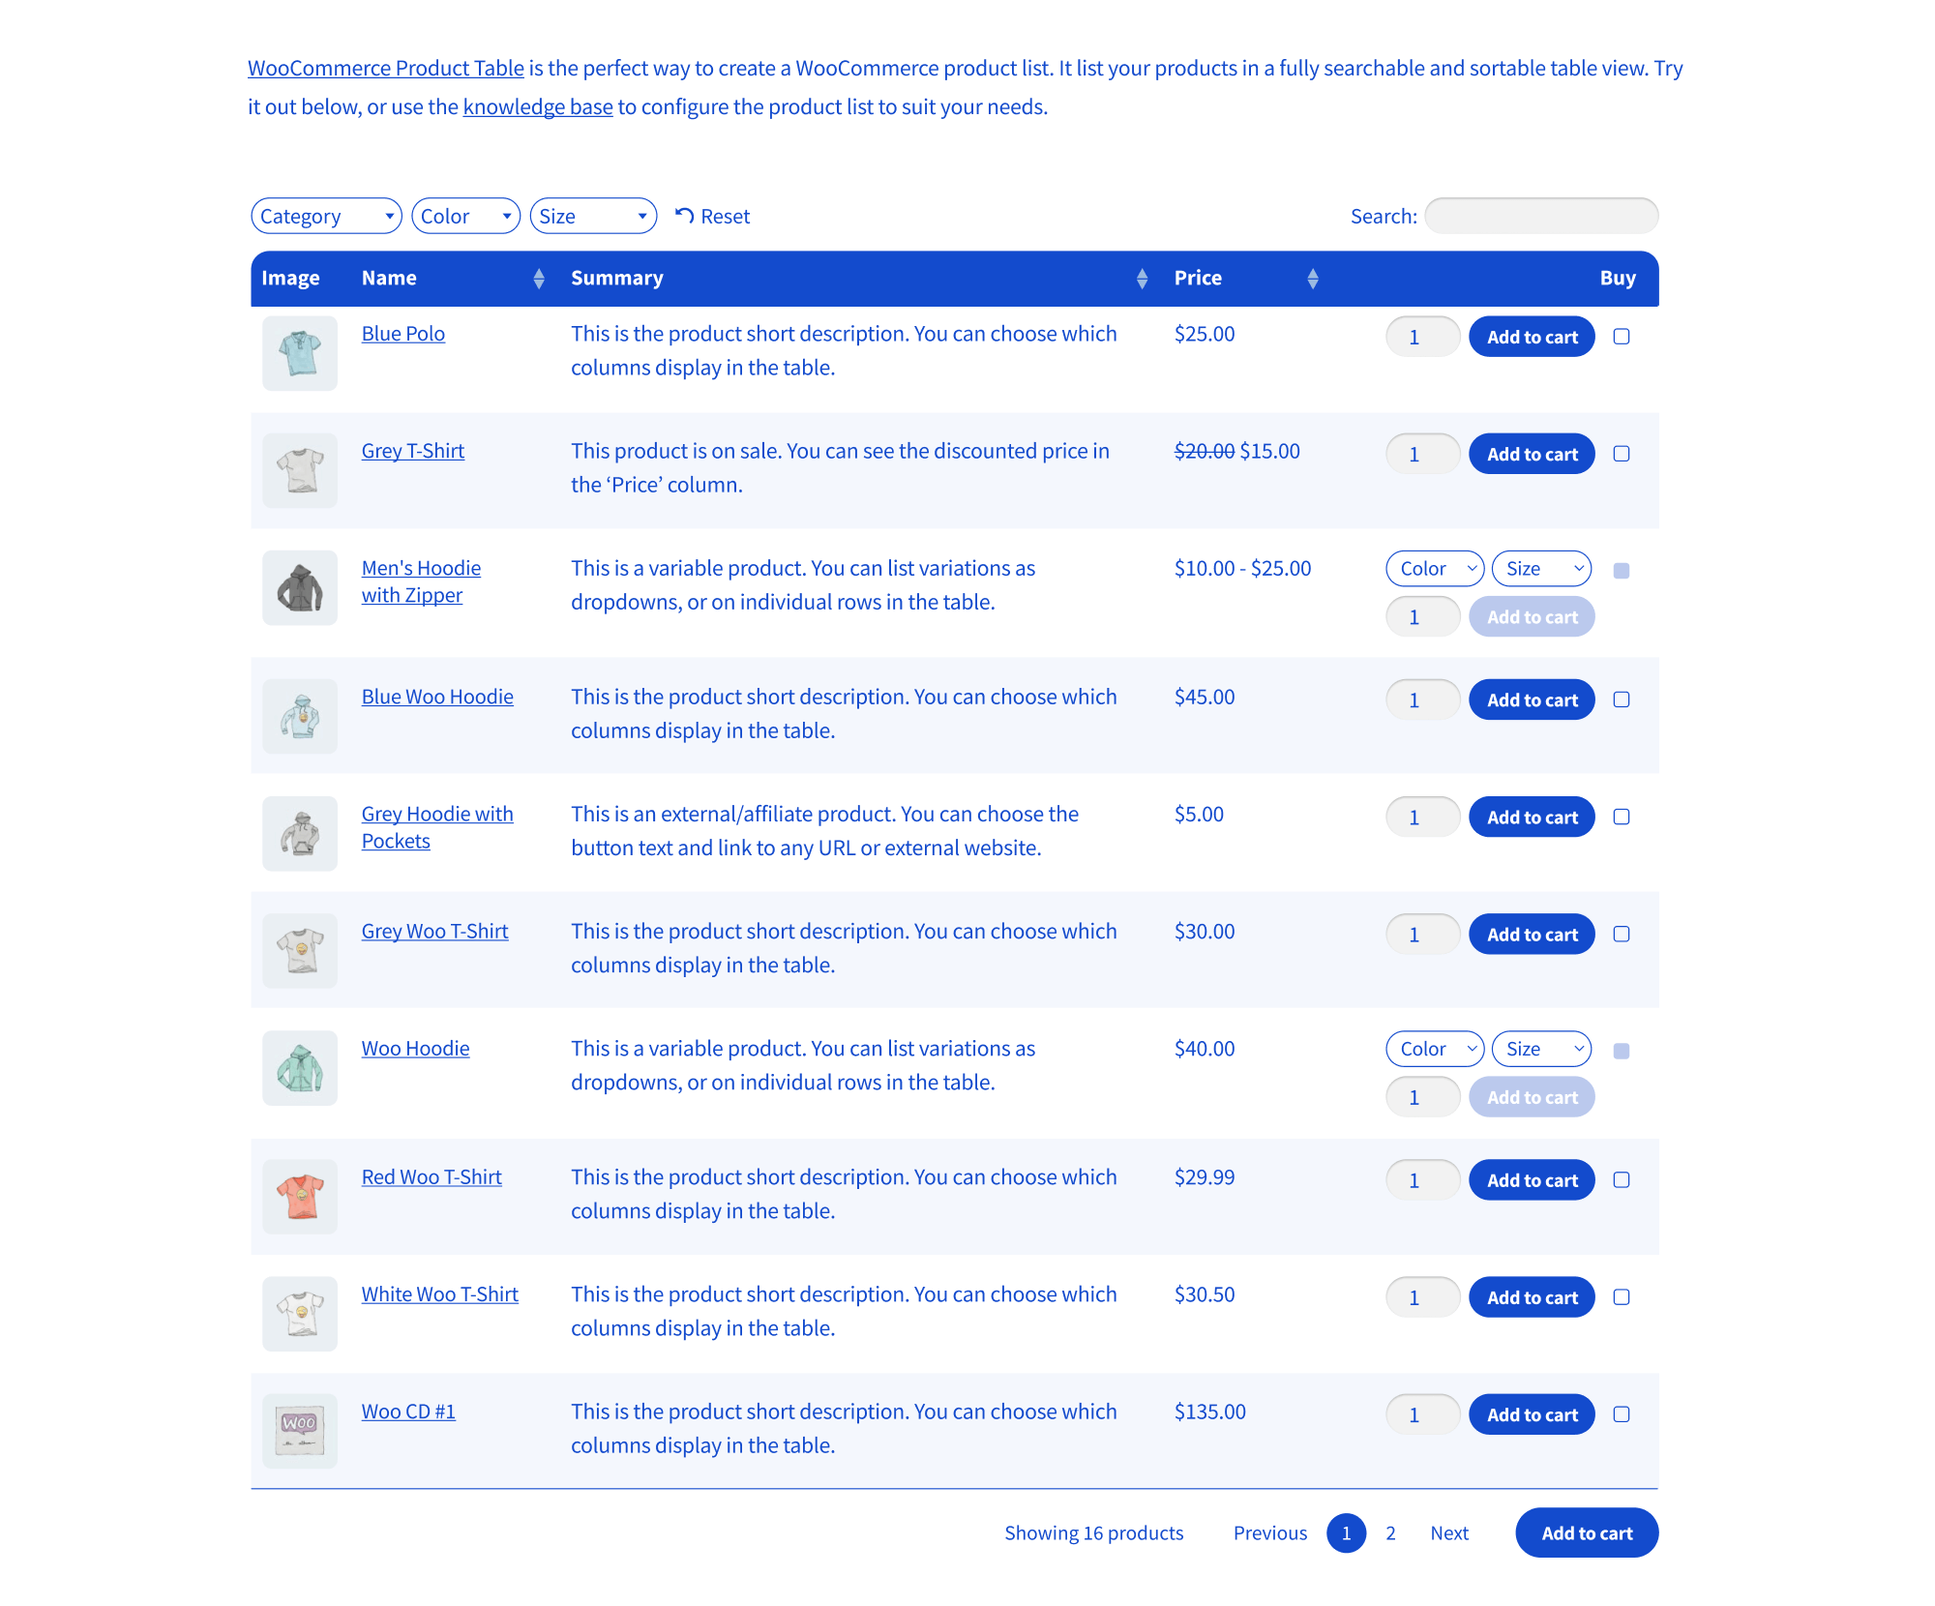1935x1606 pixels.
Task: Open the Men's Hoodie with Zipper image
Action: (x=300, y=588)
